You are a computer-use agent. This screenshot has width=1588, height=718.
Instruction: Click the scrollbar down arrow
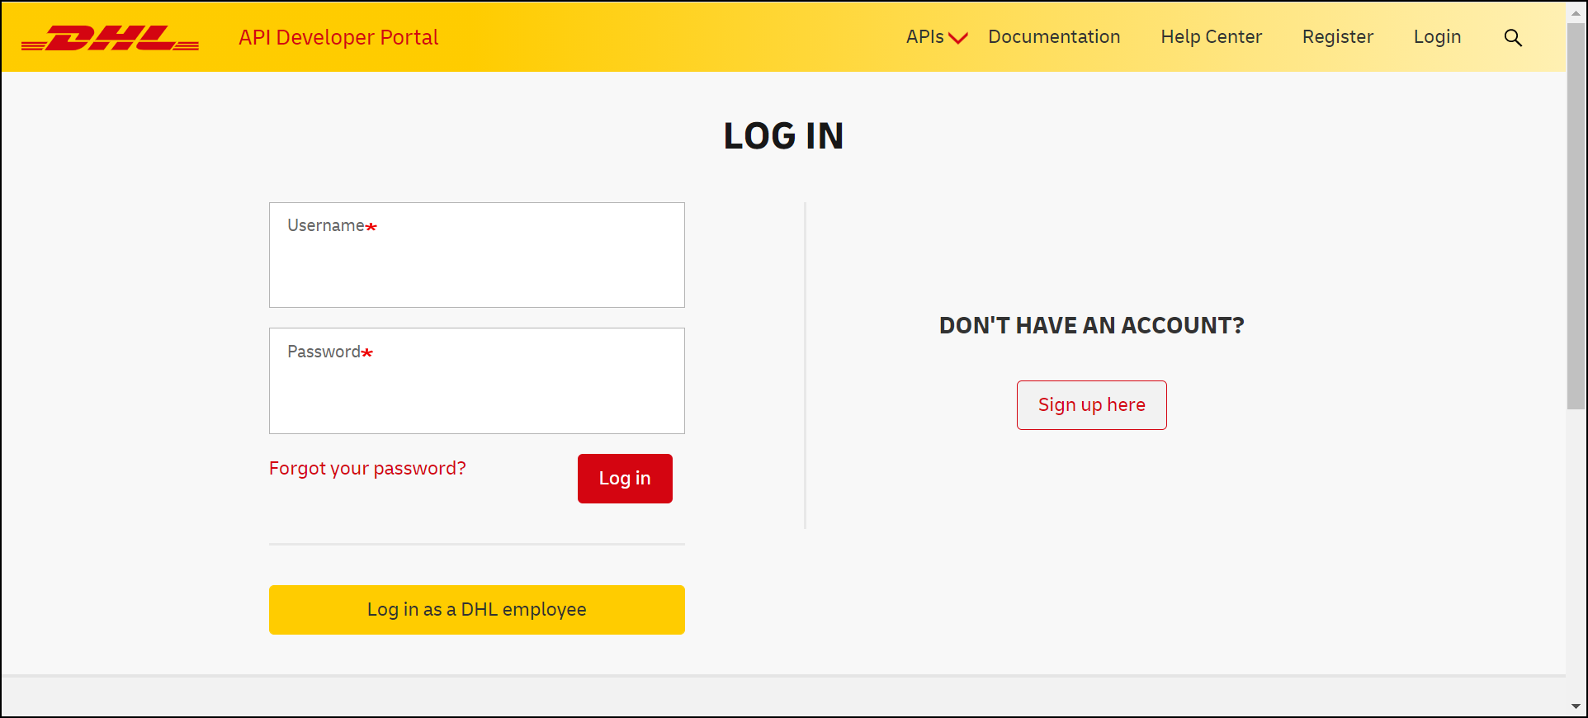coord(1576,706)
